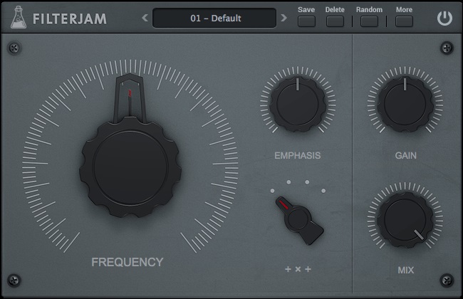Click the Random preset button
Image resolution: width=463 pixels, height=299 pixels.
point(369,21)
